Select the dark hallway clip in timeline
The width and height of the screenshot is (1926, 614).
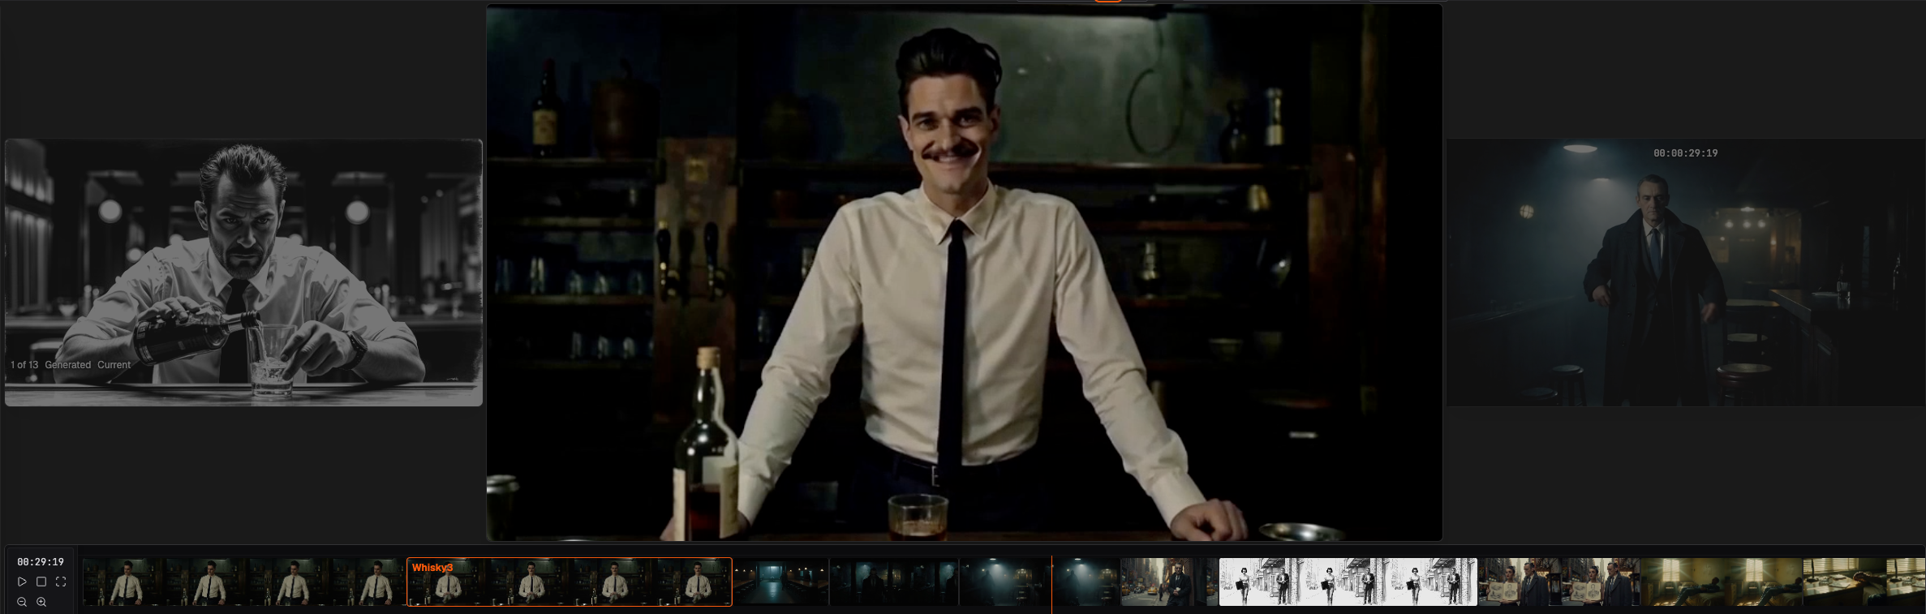click(x=780, y=582)
